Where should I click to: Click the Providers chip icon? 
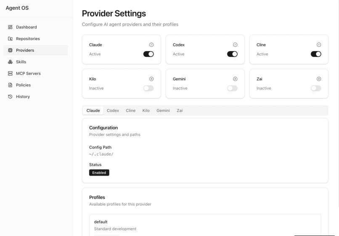10,50
